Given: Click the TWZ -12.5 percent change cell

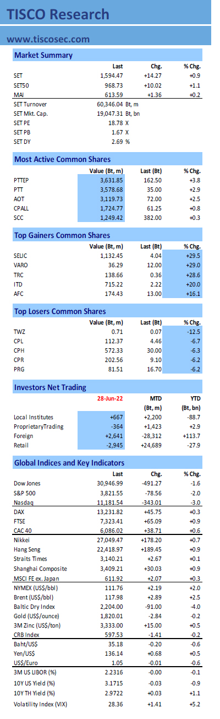Looking at the screenshot, I should (x=190, y=332).
